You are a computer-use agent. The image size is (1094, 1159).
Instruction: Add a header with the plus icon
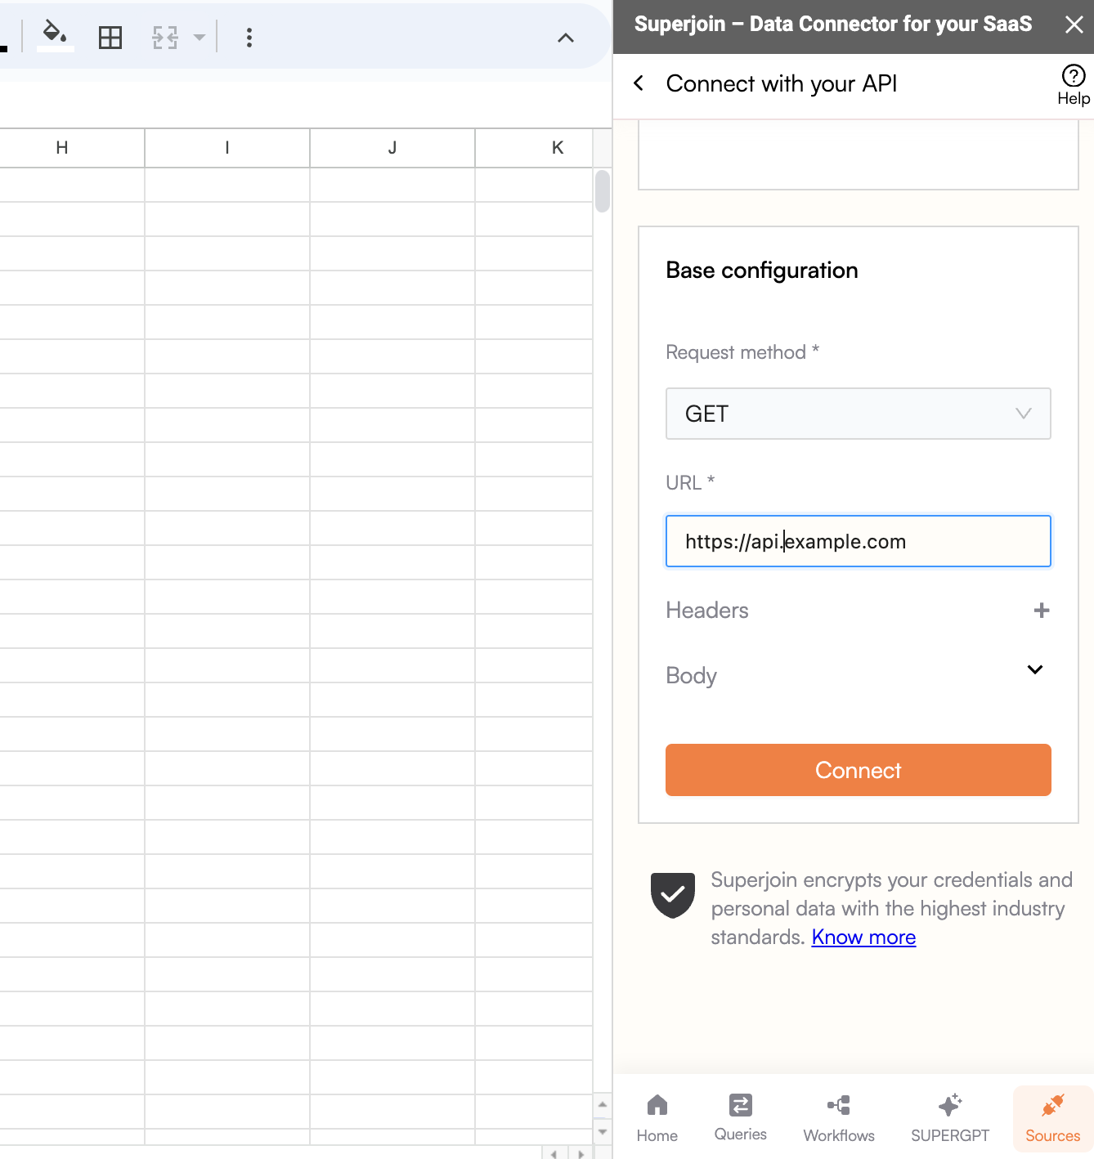(x=1041, y=611)
